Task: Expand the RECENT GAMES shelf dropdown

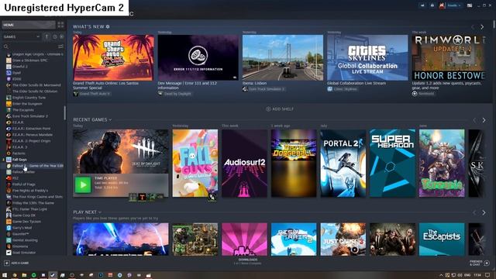Action: pos(92,119)
